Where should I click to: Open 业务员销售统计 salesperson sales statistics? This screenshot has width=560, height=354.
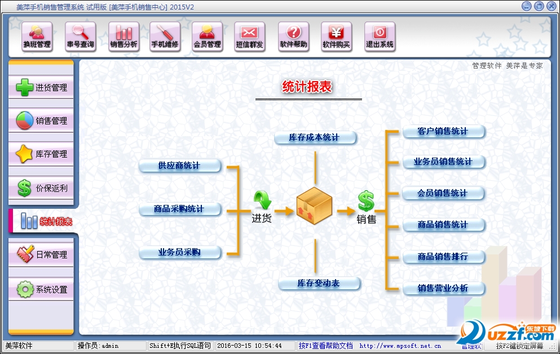click(x=444, y=162)
